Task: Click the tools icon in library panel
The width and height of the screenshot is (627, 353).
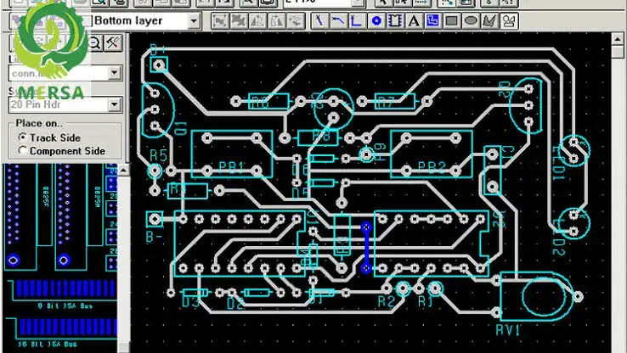Action: point(113,42)
